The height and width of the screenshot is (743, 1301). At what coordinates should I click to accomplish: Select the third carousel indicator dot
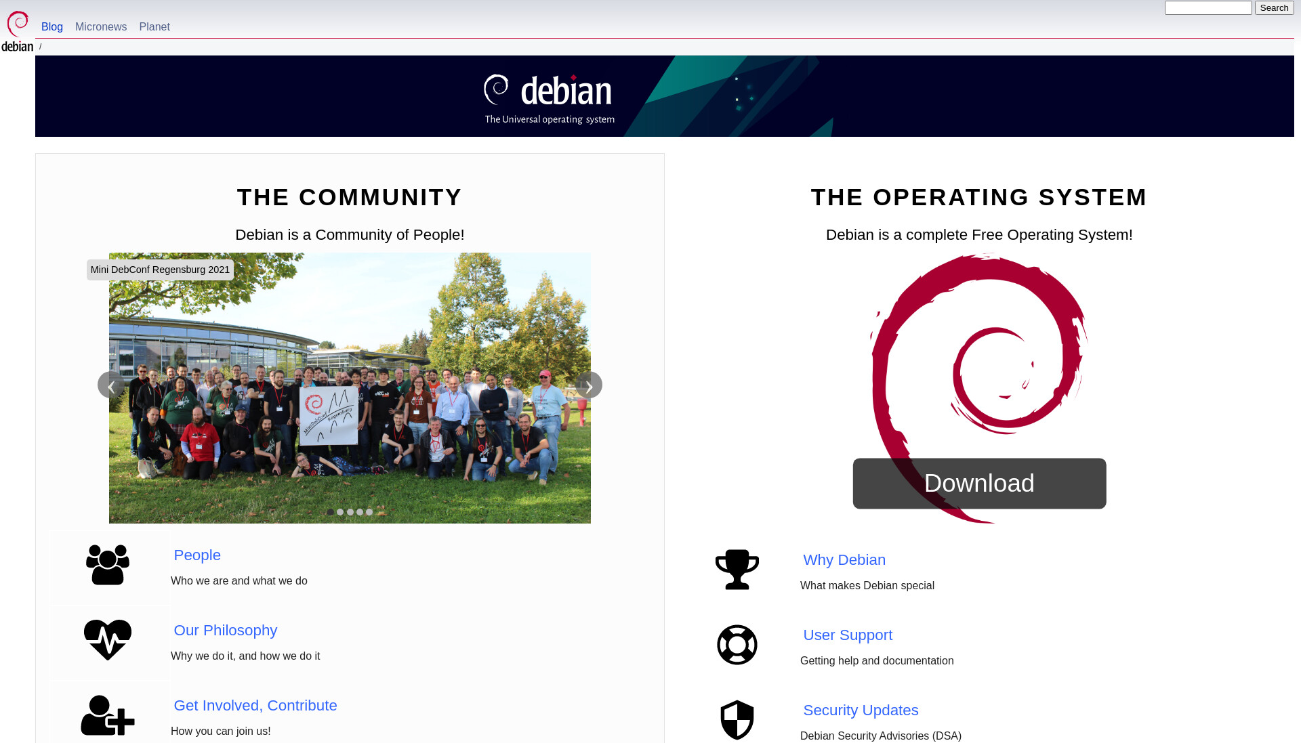point(350,512)
